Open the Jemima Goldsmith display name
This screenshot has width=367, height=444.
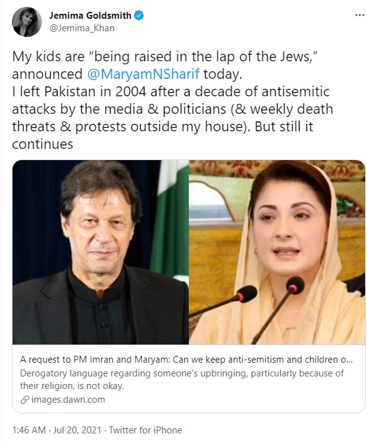tap(90, 15)
